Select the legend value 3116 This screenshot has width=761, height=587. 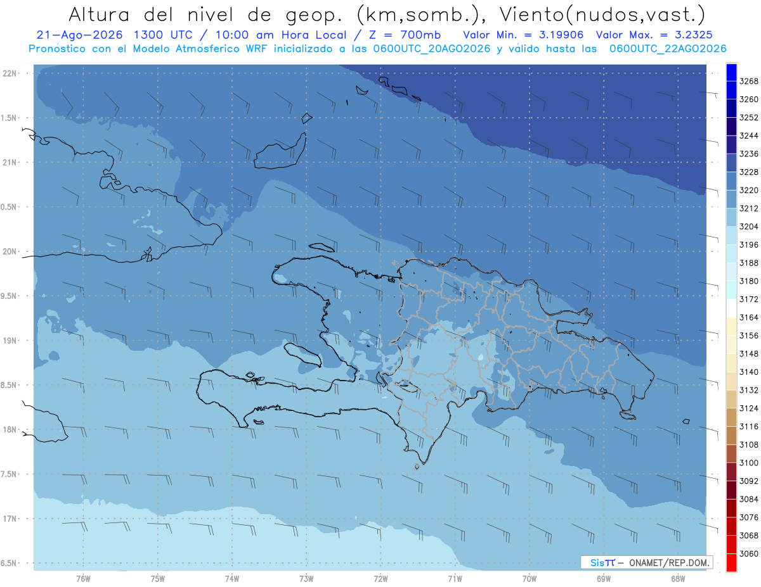click(749, 426)
